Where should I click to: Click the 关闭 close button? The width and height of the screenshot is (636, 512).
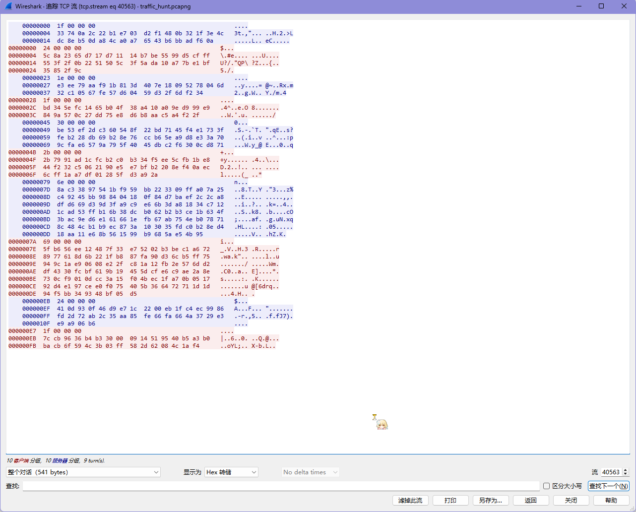[x=571, y=500]
